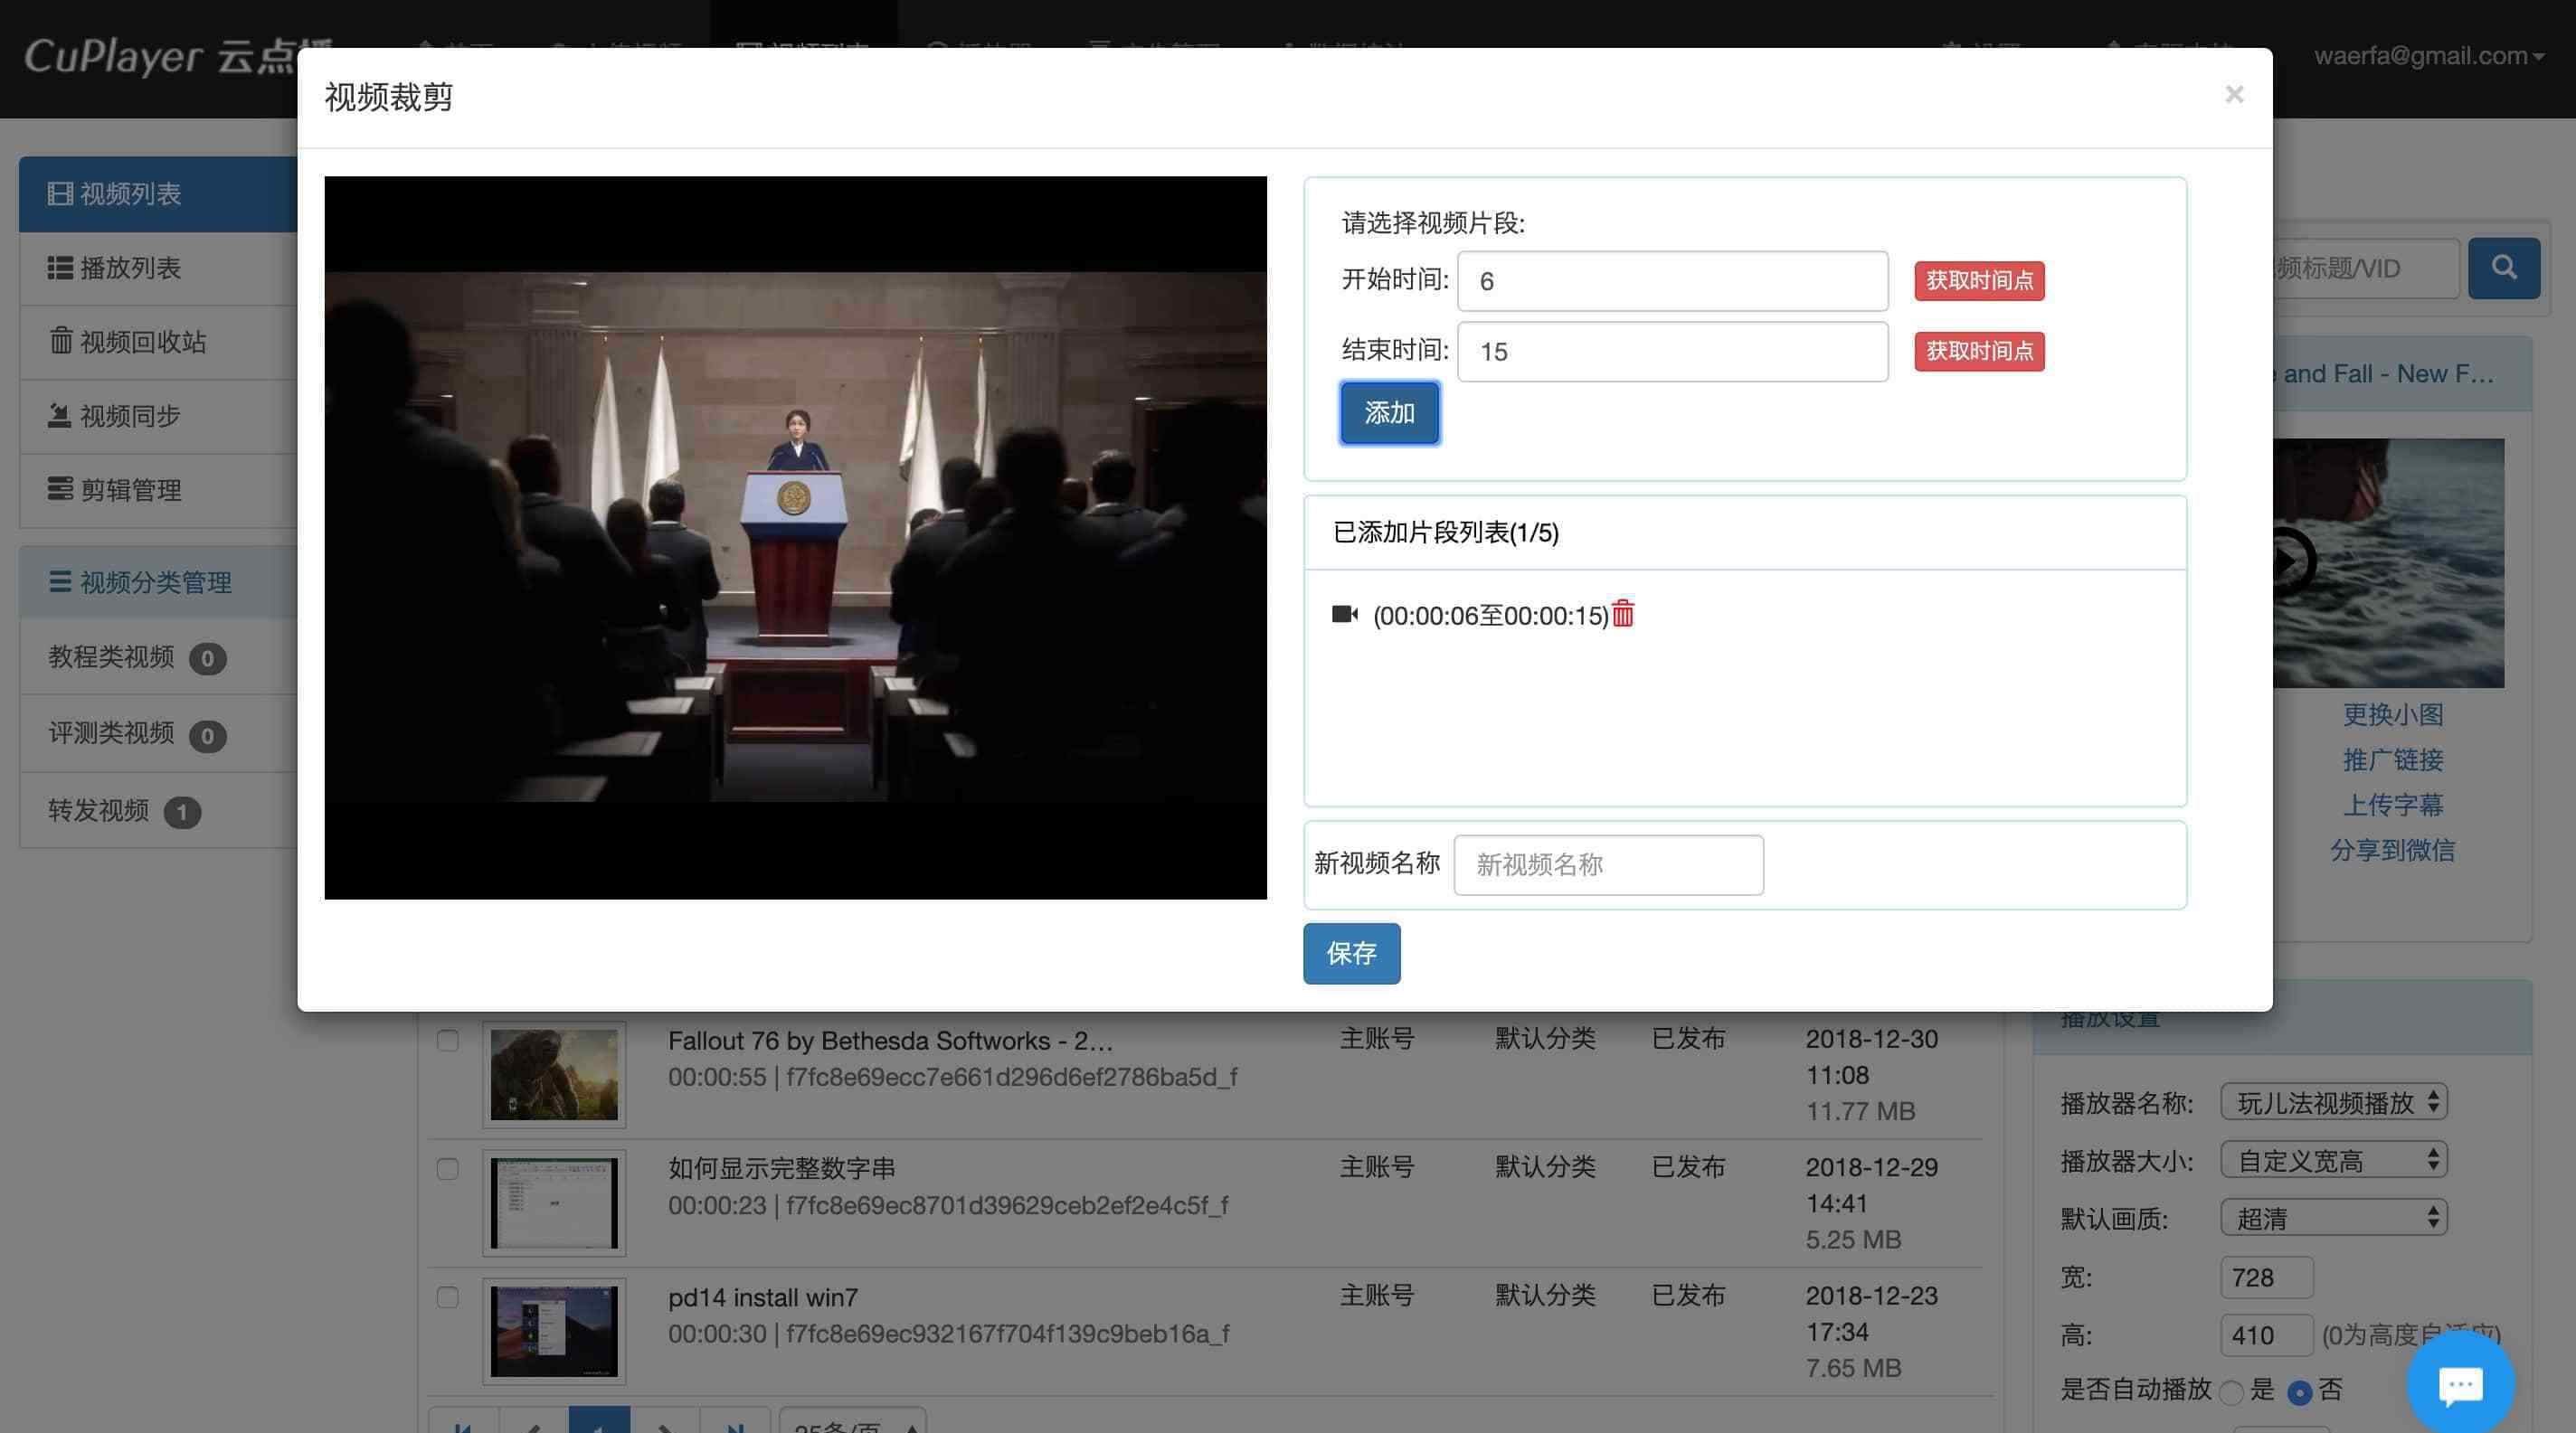The width and height of the screenshot is (2576, 1433).
Task: Open the pd14 install win7 thumbnail
Action: [x=554, y=1331]
